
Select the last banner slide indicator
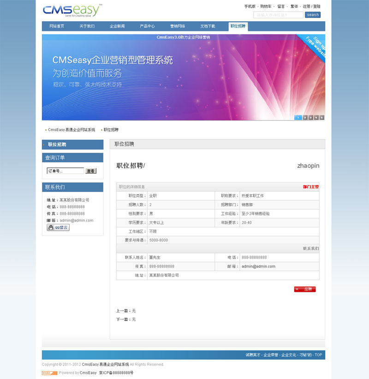click(322, 117)
